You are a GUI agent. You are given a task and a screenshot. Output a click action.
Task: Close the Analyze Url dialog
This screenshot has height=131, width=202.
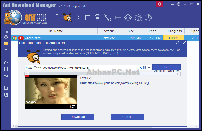(x=184, y=43)
